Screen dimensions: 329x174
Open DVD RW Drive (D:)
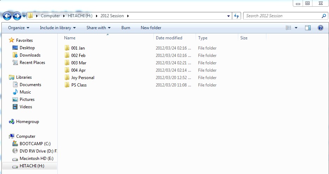pos(38,151)
